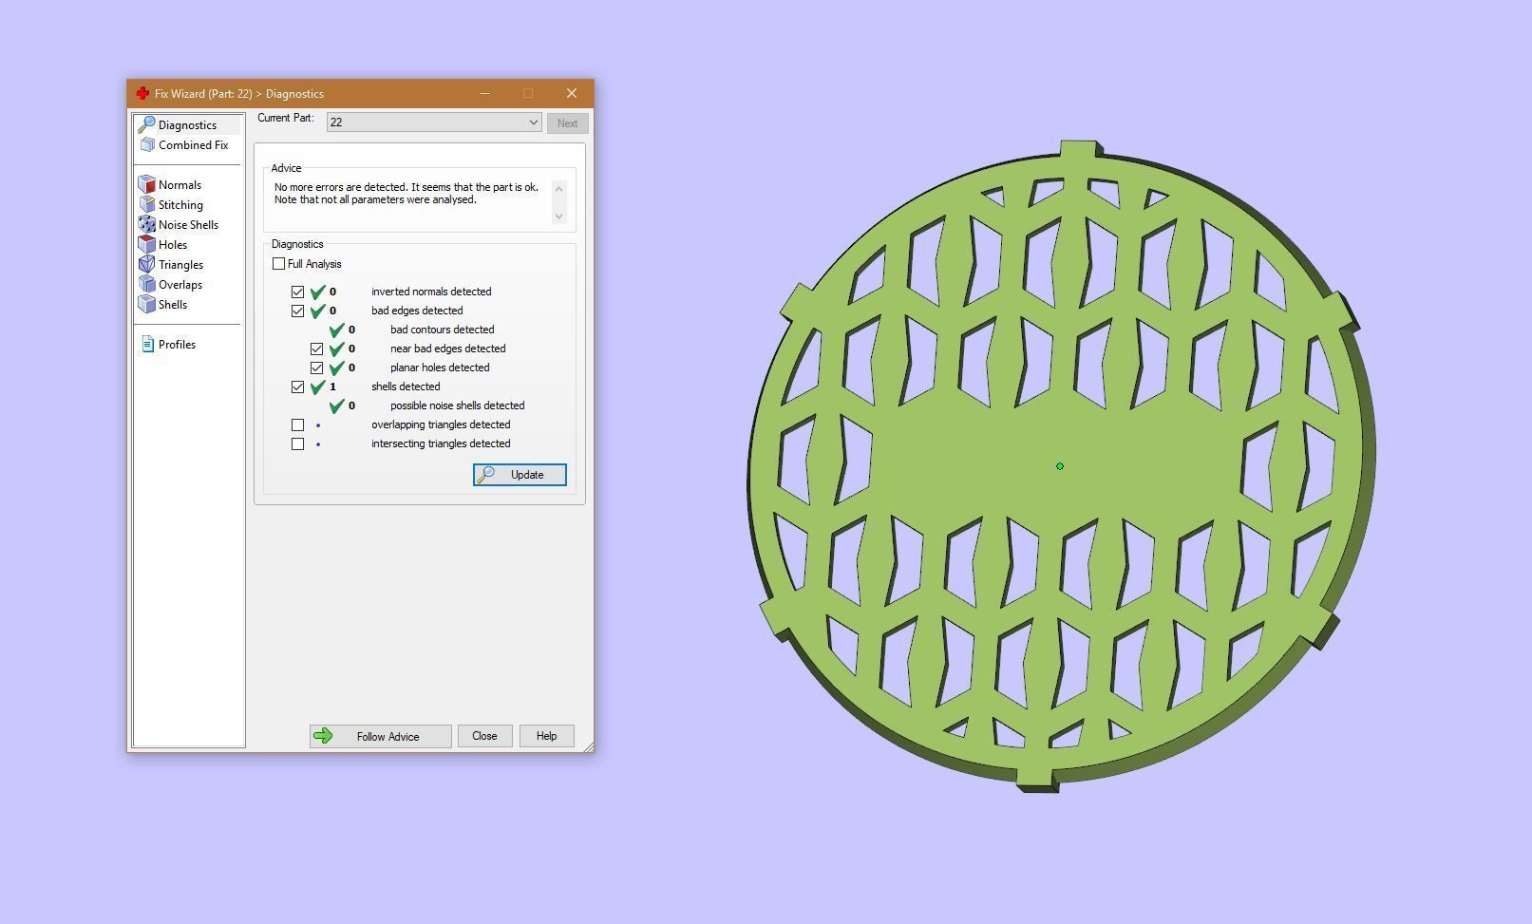Click the Advice box scroll up arrow
This screenshot has height=924, width=1532.
tap(558, 189)
